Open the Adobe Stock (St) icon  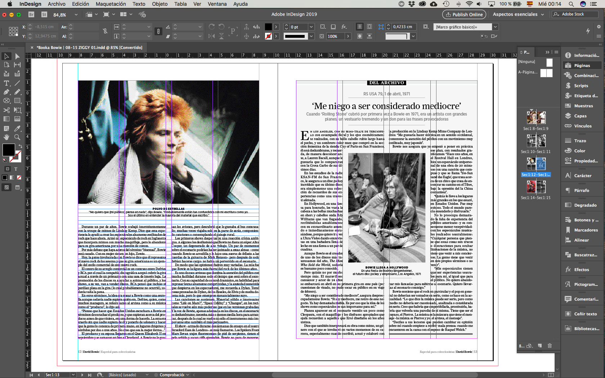pos(44,14)
